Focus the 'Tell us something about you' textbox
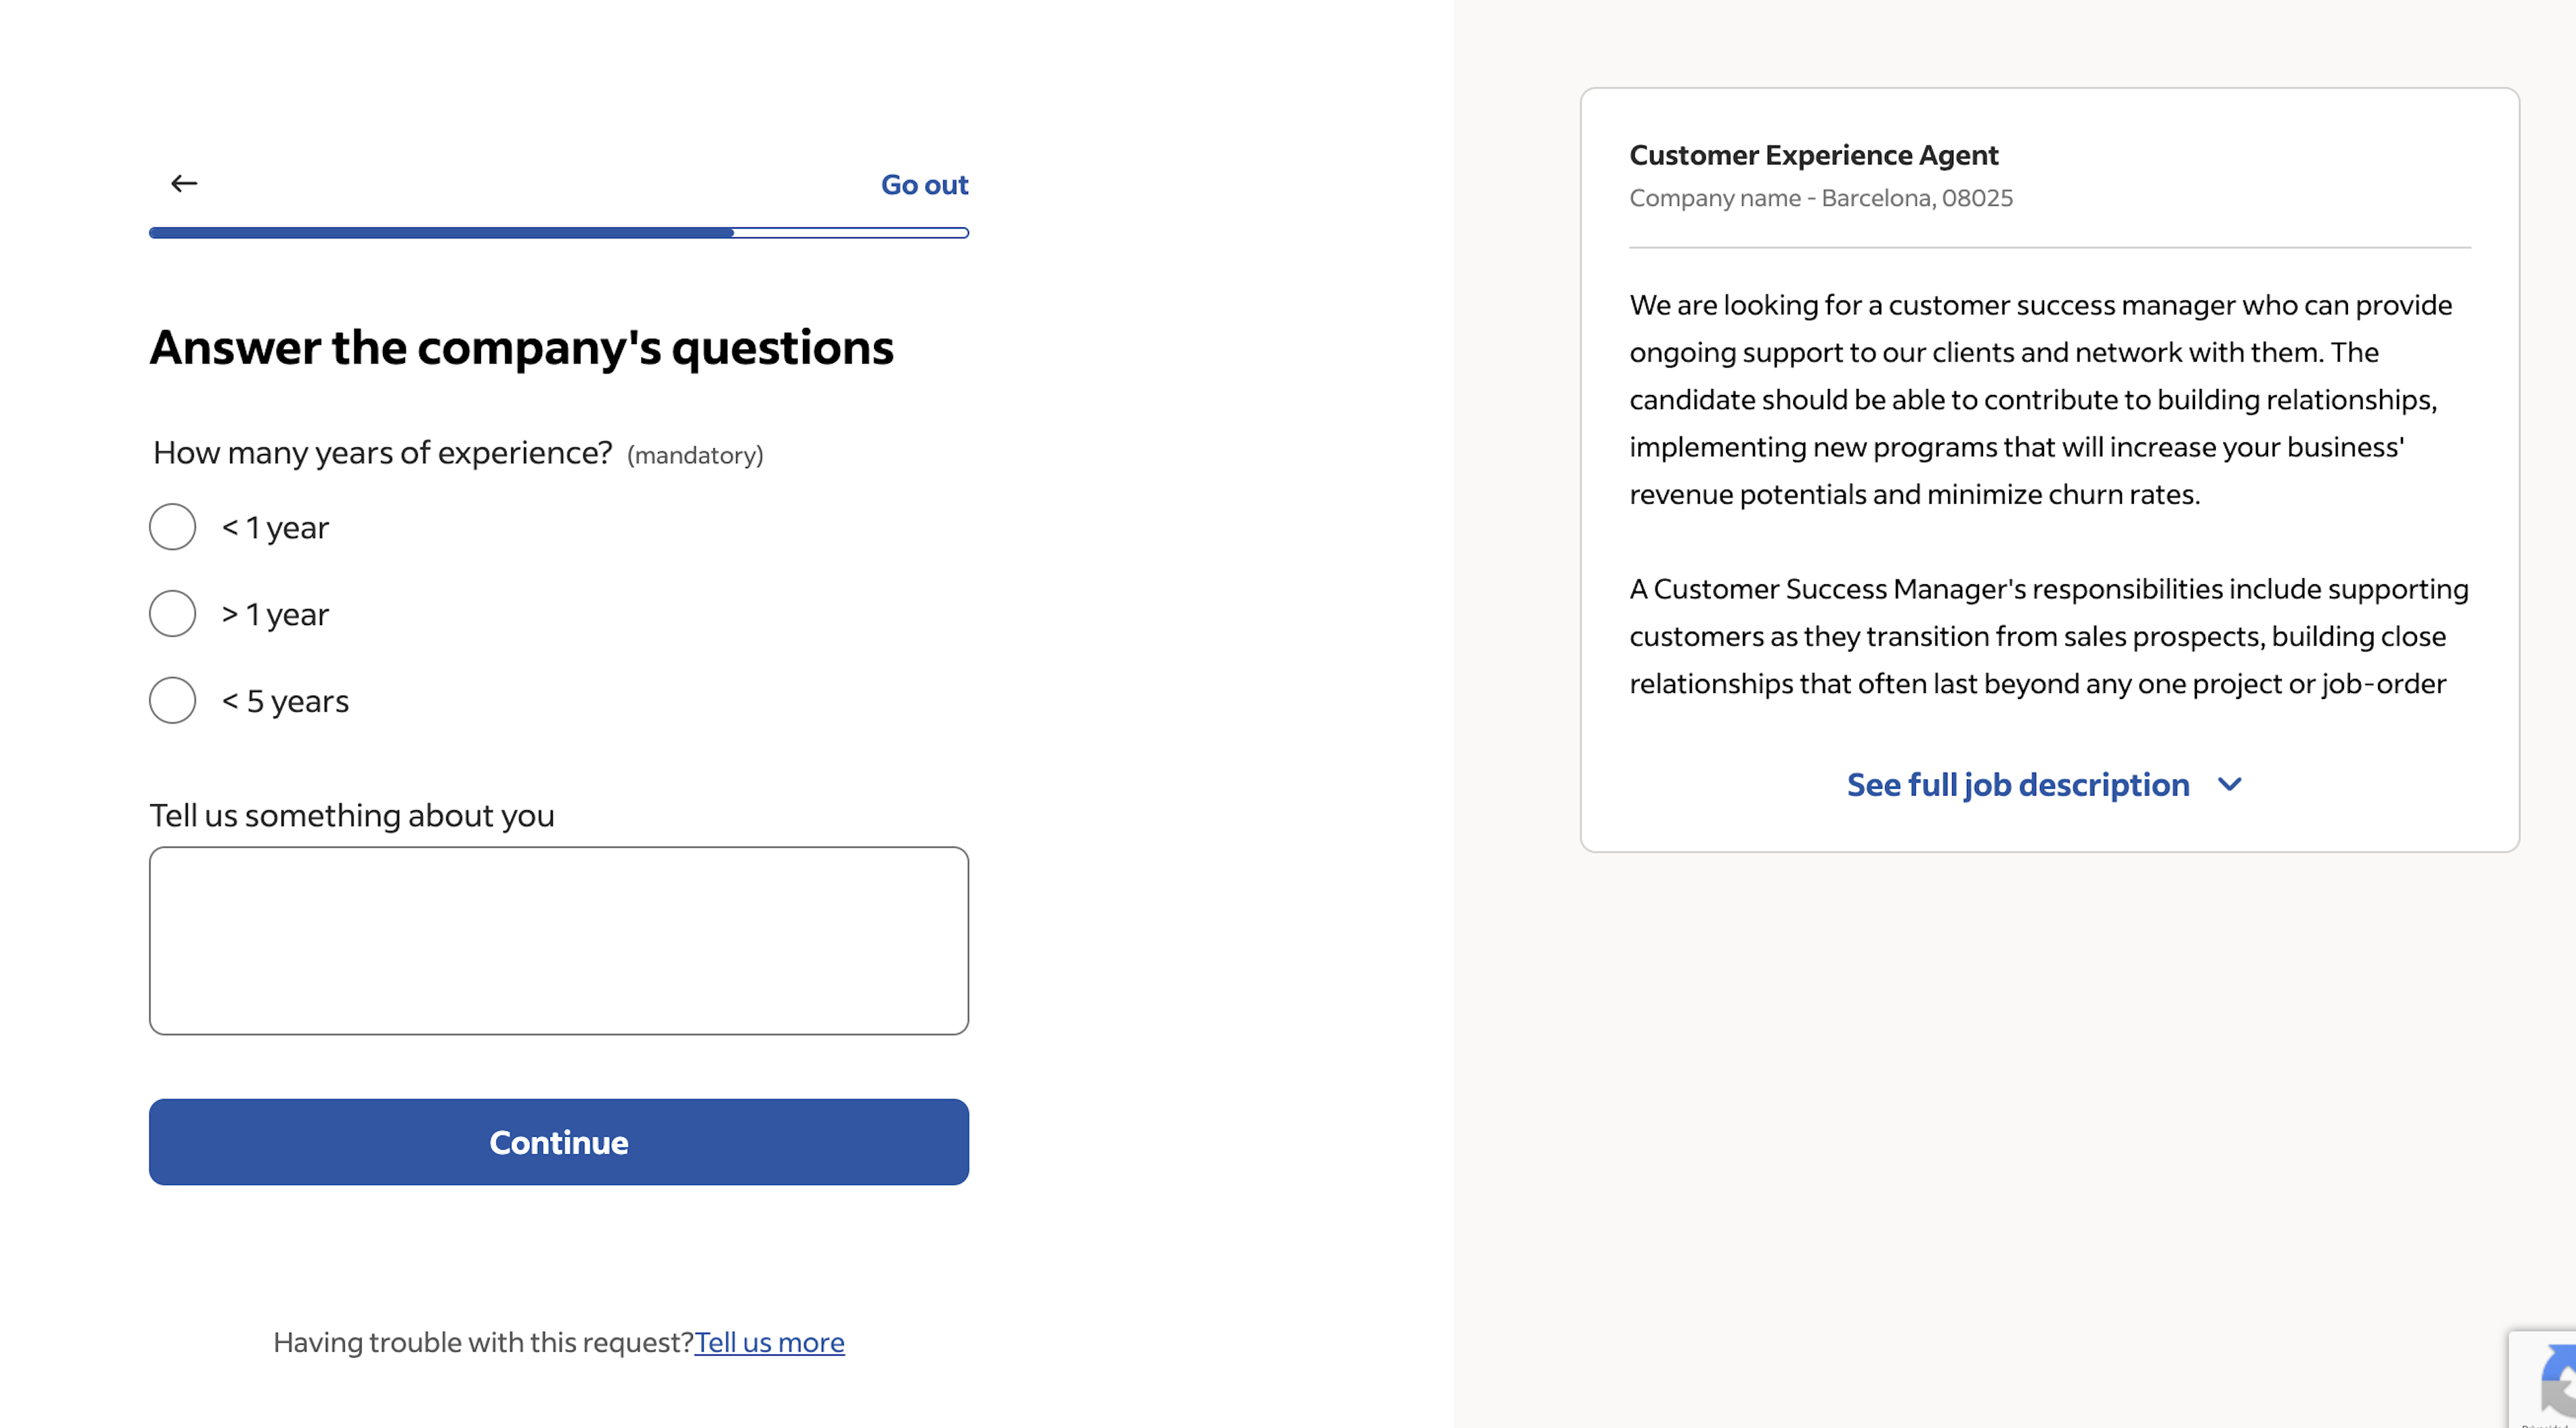The width and height of the screenshot is (2576, 1428). [x=559, y=941]
